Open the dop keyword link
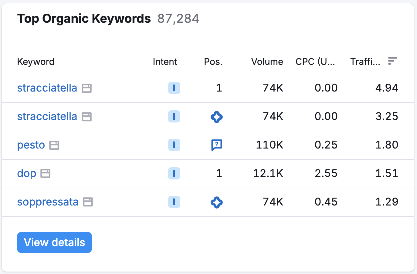 [27, 174]
